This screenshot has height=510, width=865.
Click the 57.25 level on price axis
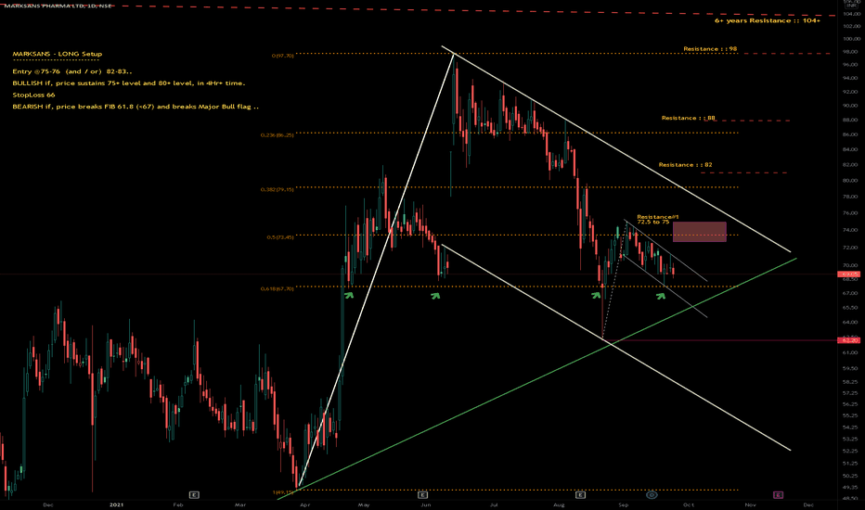850,393
